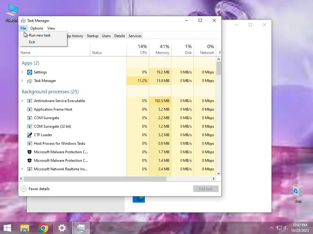Switch to the Users tab
Viewport: 313px width, 234px height.
pos(106,36)
